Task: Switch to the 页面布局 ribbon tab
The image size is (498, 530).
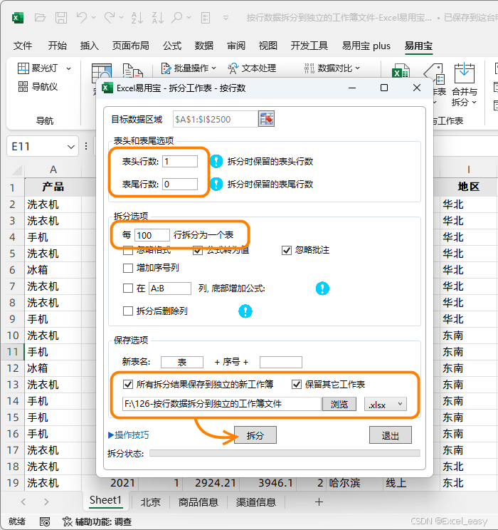Action: coord(131,46)
